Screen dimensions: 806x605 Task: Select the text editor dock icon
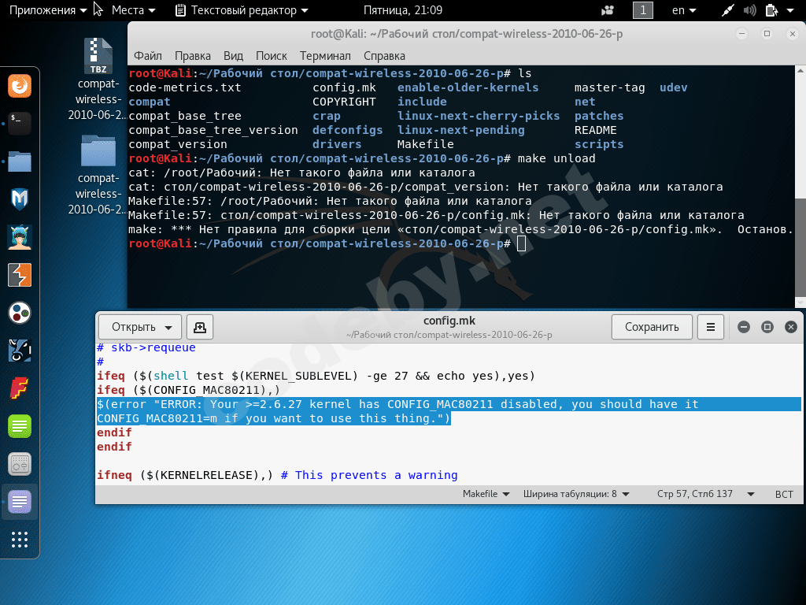pyautogui.click(x=20, y=502)
